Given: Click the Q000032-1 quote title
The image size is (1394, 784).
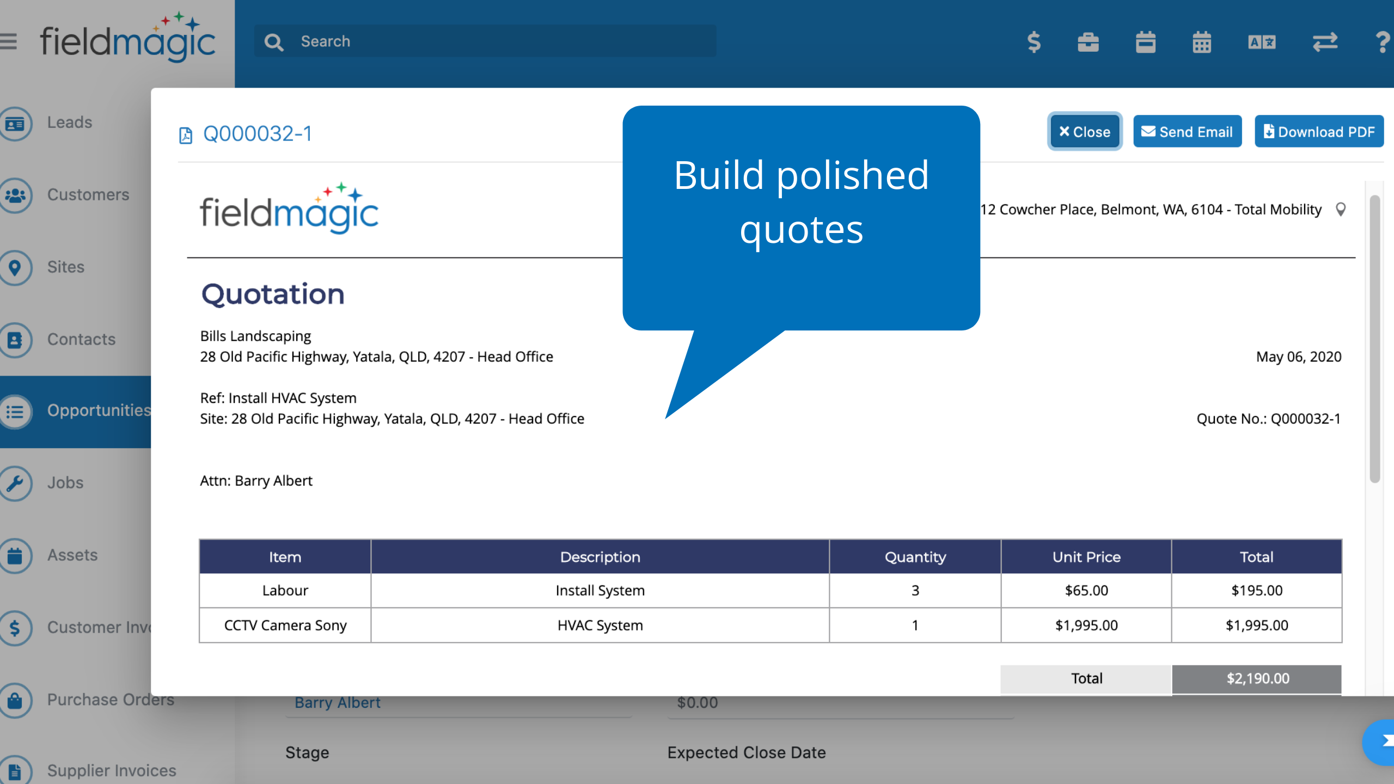Looking at the screenshot, I should [x=258, y=133].
